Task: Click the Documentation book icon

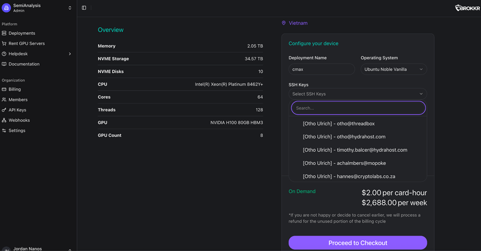Action: pyautogui.click(x=4, y=64)
